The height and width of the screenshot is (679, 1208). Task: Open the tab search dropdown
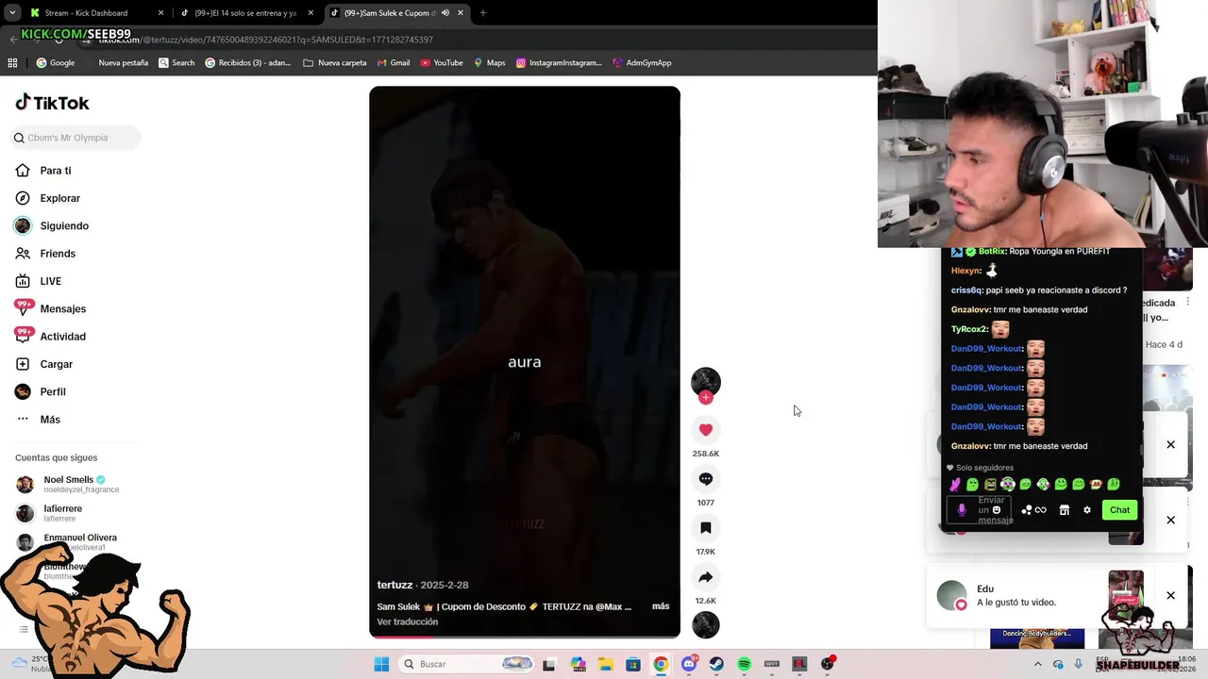tap(12, 13)
